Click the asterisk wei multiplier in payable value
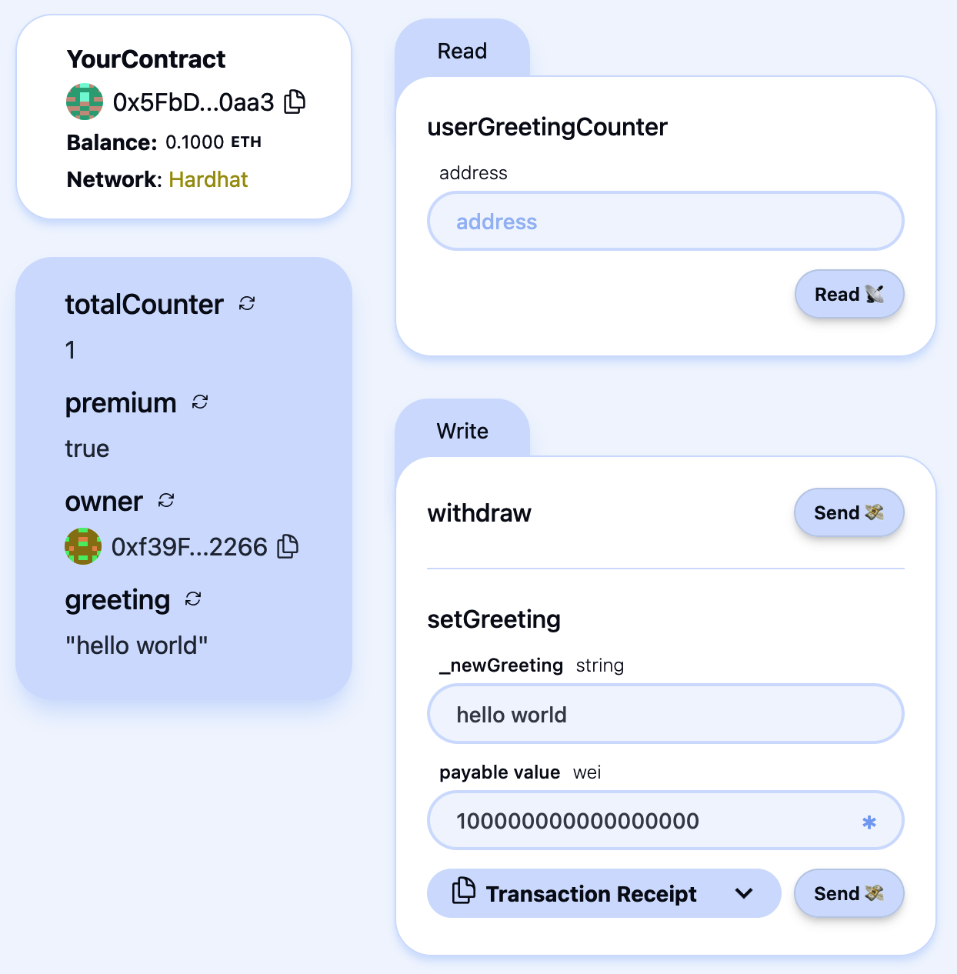This screenshot has width=957, height=974. 869,821
